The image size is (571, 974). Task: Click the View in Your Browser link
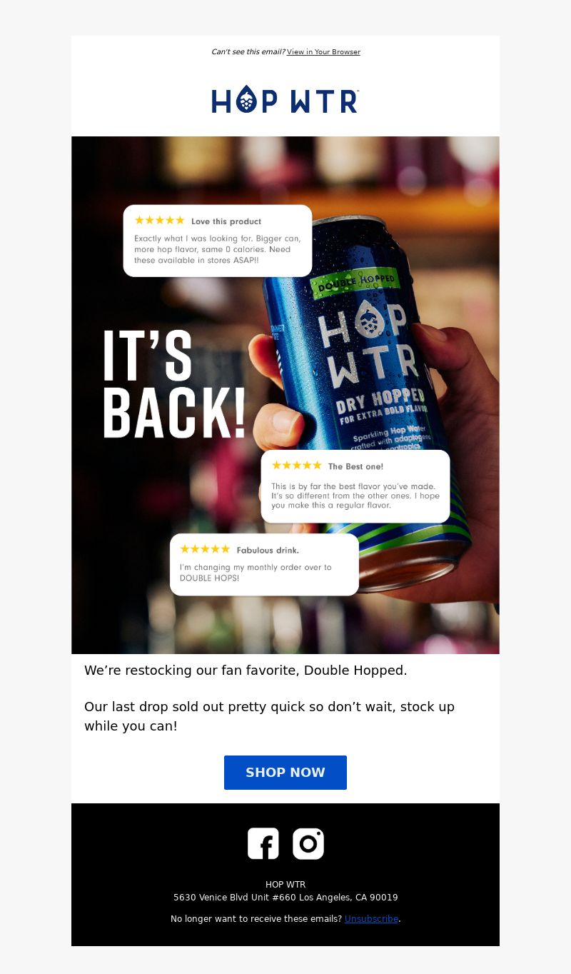point(323,52)
